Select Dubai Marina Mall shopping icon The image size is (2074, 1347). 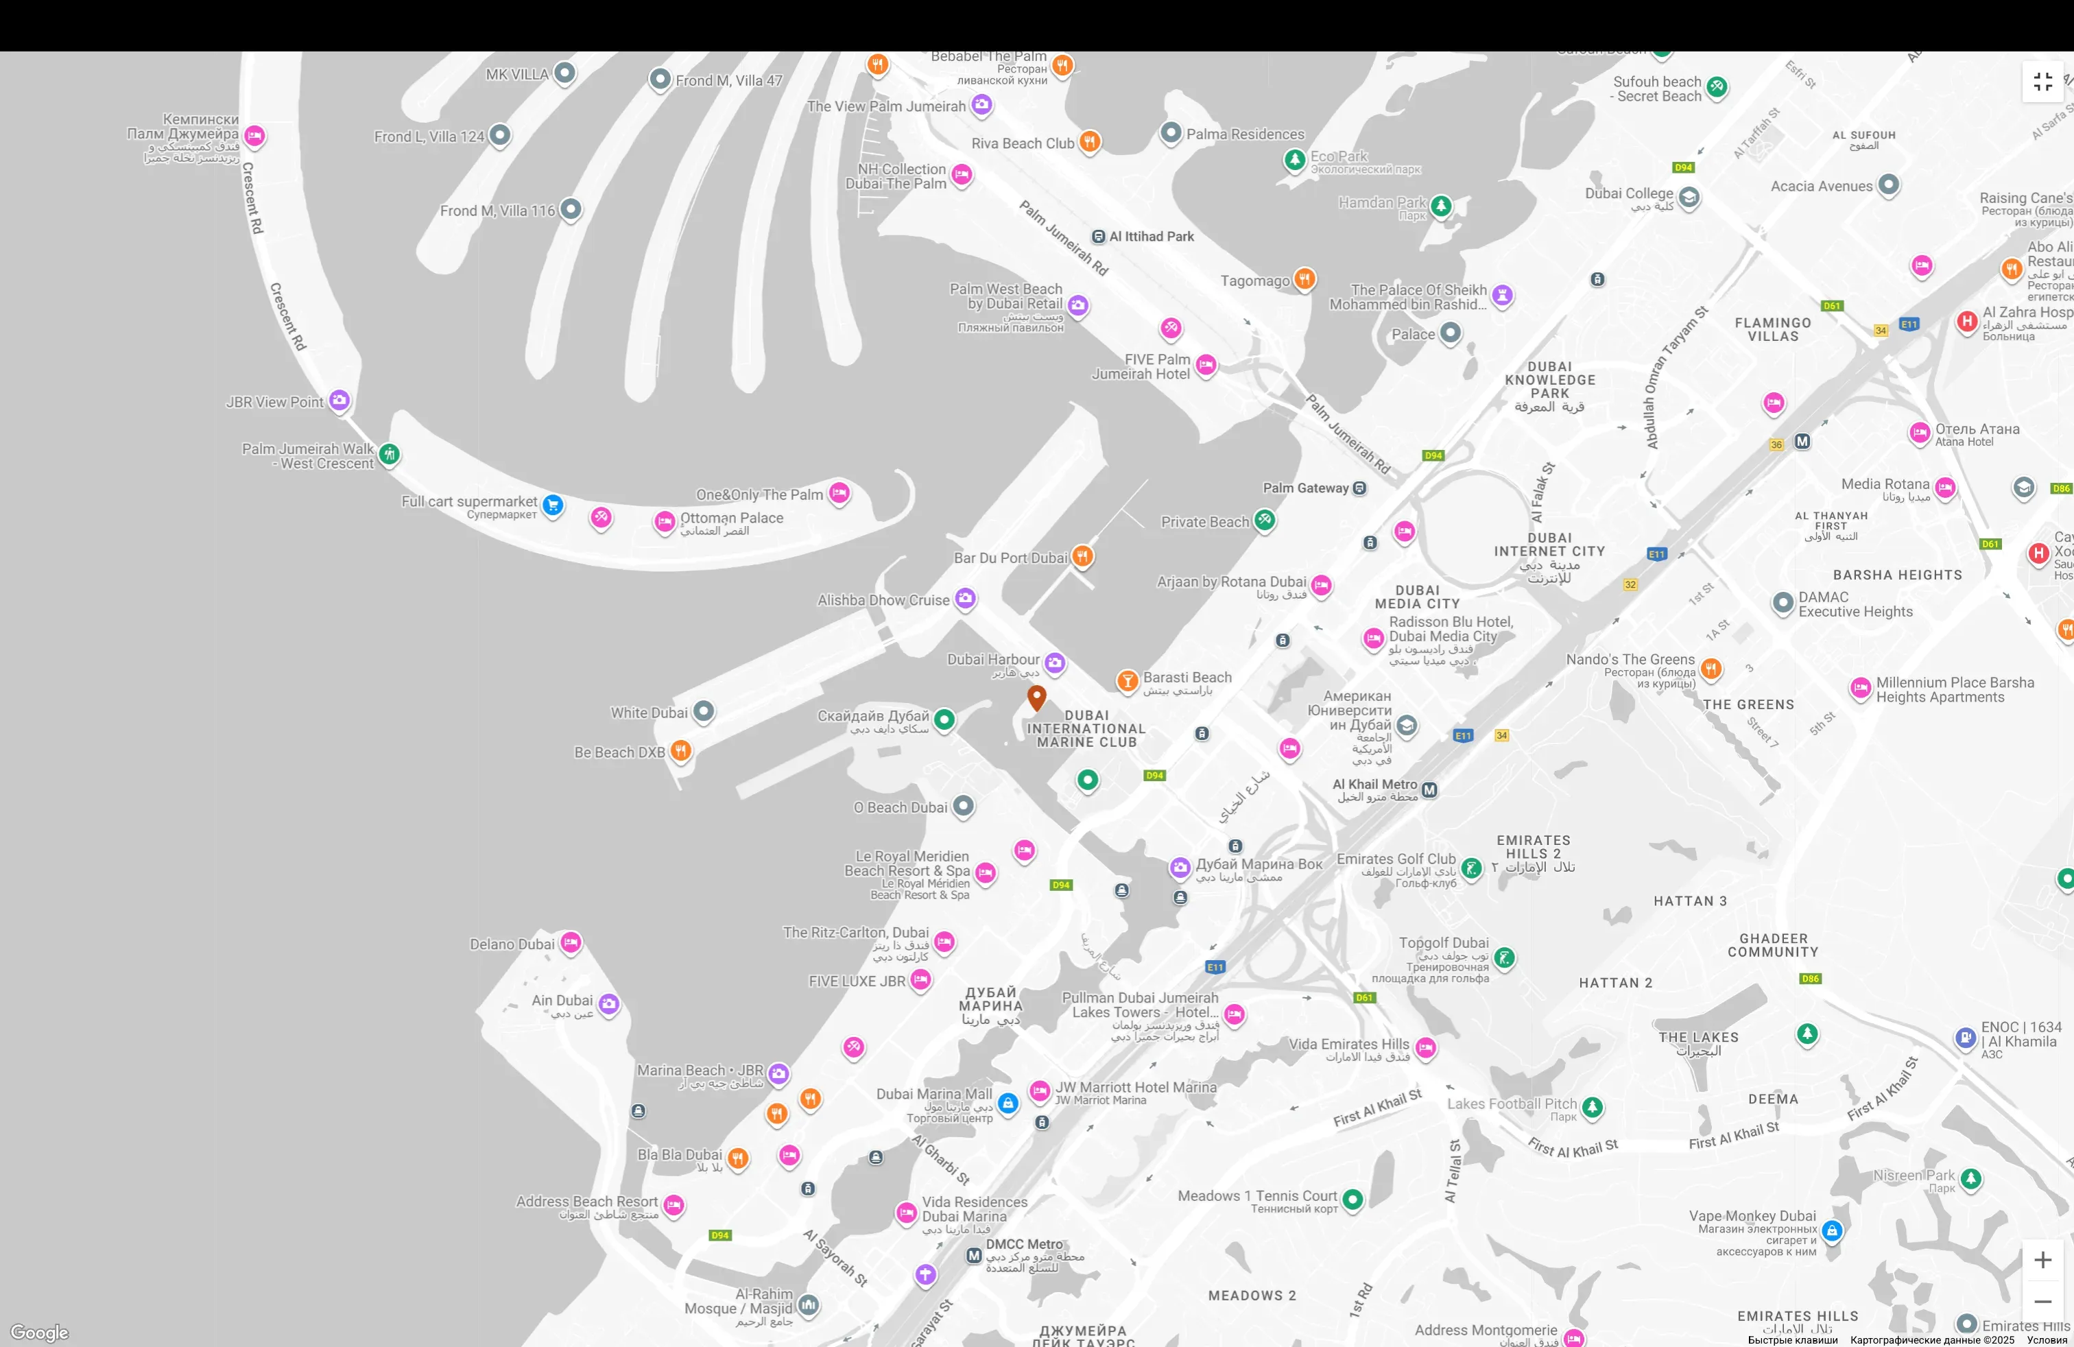pos(1008,1103)
